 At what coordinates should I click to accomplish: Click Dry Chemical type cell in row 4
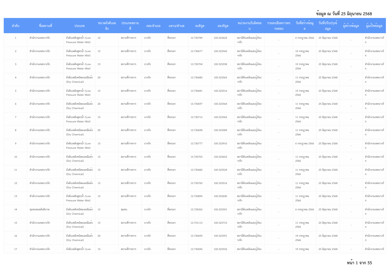(79, 80)
